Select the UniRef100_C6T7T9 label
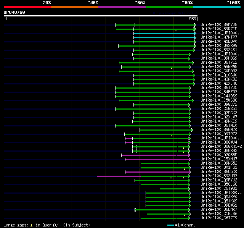Screen dimensions: 244x228 pos(219,218)
